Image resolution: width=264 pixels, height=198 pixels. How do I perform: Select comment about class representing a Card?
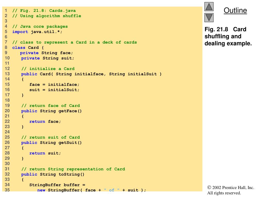tap(75, 42)
